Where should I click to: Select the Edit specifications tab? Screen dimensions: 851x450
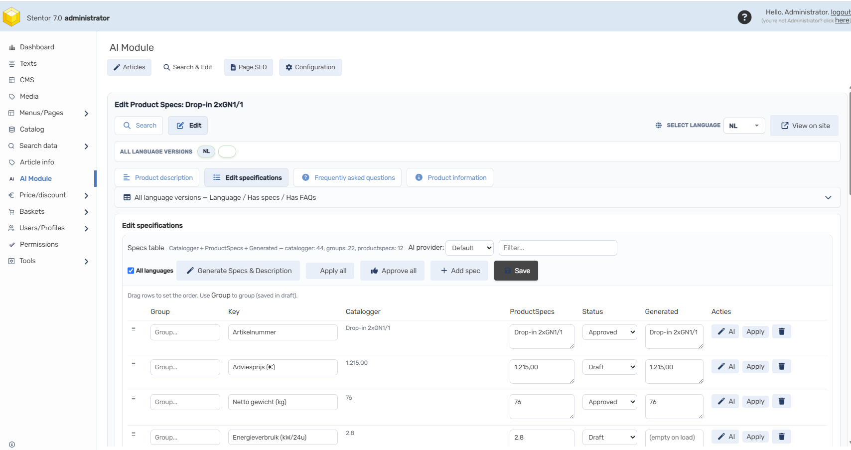tap(247, 178)
